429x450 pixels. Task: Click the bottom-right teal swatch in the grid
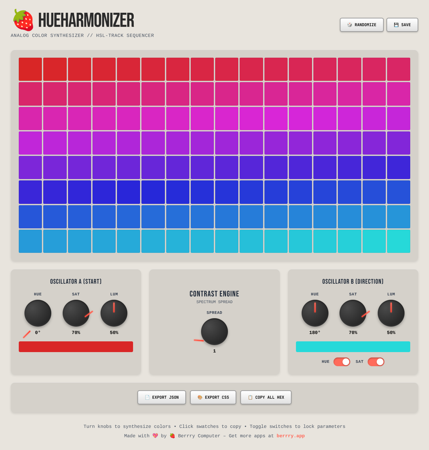399,241
